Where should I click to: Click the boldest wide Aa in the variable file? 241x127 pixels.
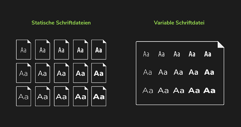tap(209, 91)
